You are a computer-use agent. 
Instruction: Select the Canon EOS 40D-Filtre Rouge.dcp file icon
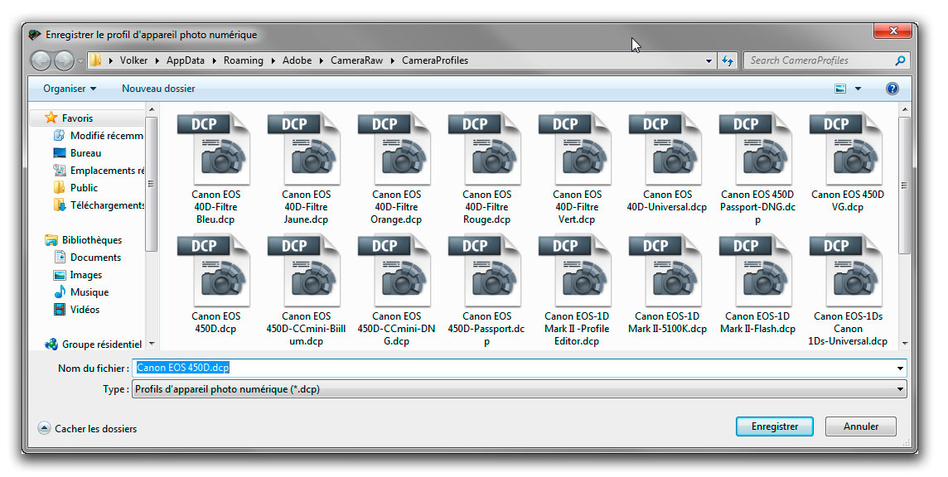(x=486, y=149)
